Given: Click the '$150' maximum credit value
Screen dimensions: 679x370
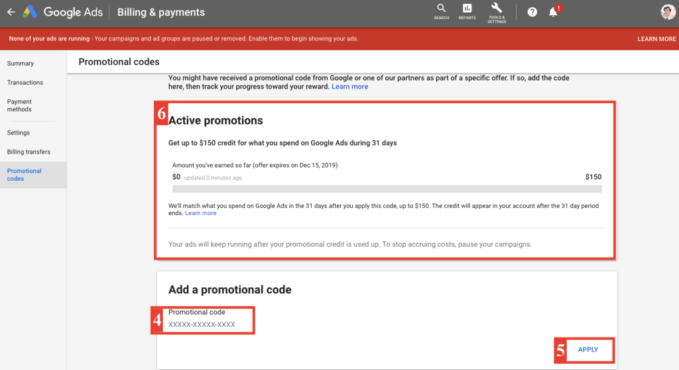Looking at the screenshot, I should 593,177.
